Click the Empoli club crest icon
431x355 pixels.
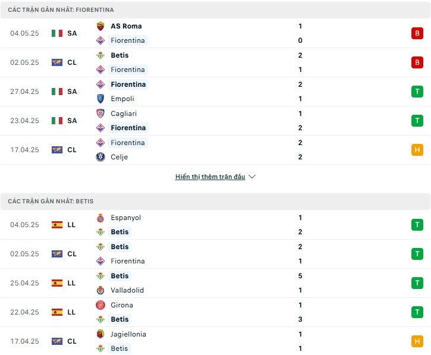point(100,99)
